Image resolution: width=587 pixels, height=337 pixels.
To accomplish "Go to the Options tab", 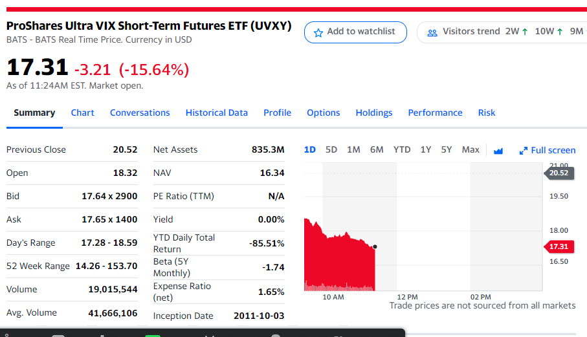I will [324, 113].
